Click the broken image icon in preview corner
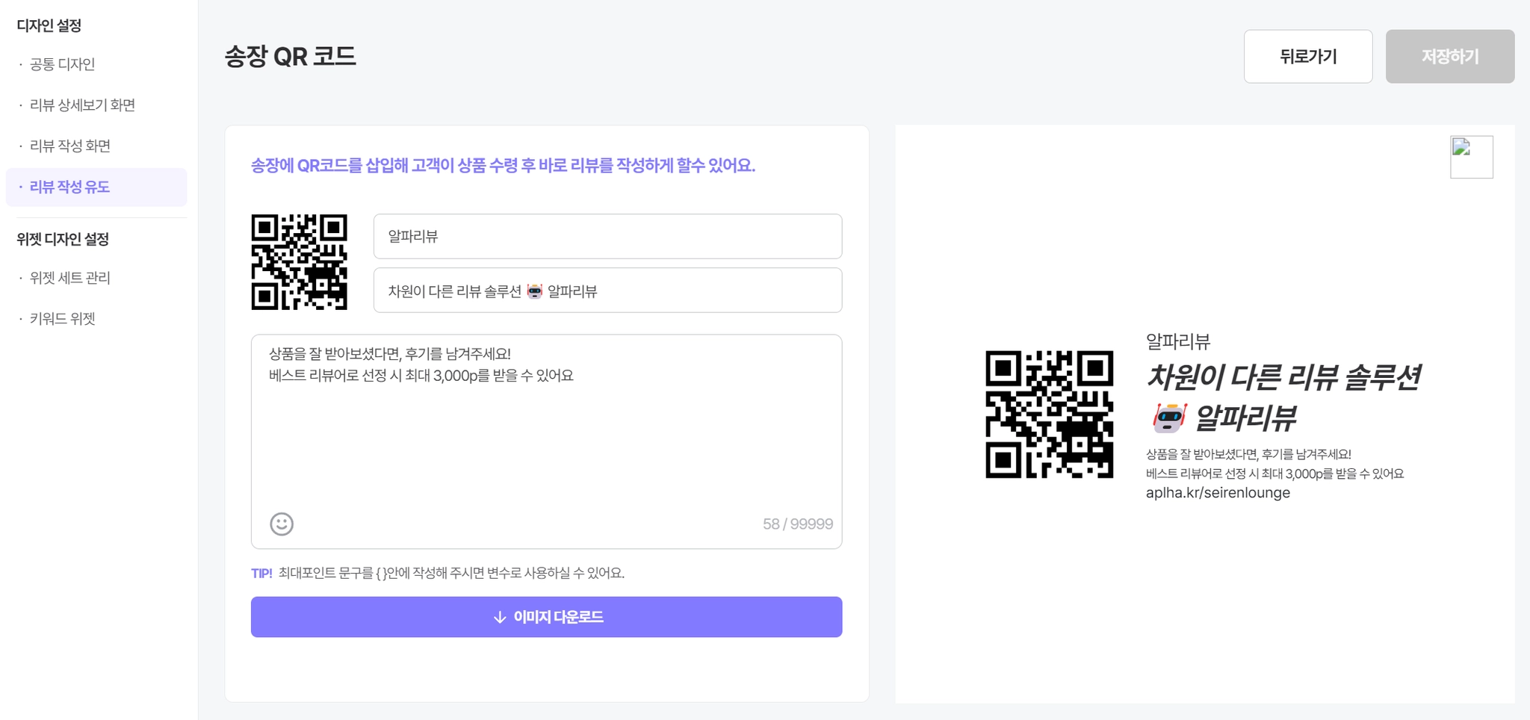The height and width of the screenshot is (720, 1530). 1471,157
